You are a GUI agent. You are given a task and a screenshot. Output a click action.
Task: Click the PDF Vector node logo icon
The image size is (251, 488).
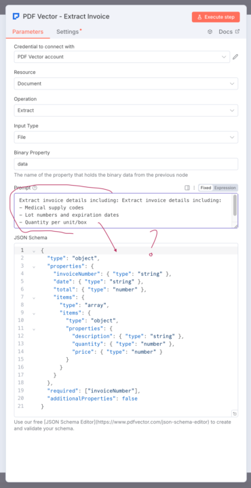(16, 16)
